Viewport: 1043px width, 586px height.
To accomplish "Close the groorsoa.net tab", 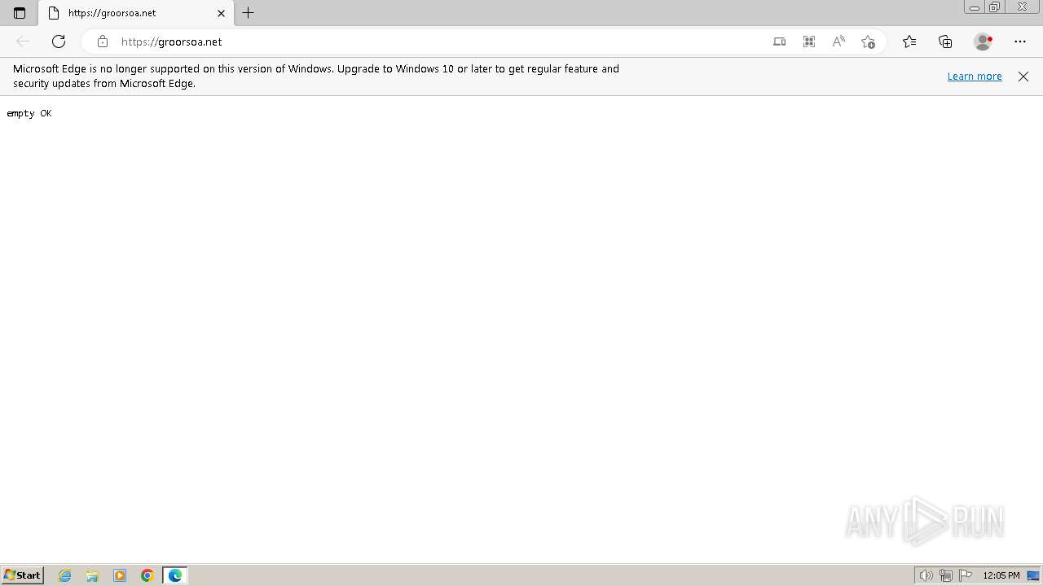I will pos(221,13).
